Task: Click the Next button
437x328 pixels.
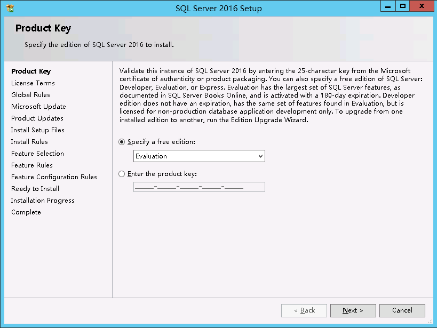Action: (x=353, y=310)
